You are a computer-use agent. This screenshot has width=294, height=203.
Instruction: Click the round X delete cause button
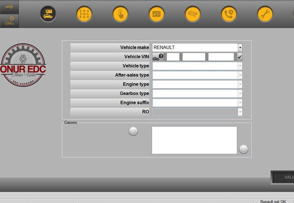click(244, 149)
